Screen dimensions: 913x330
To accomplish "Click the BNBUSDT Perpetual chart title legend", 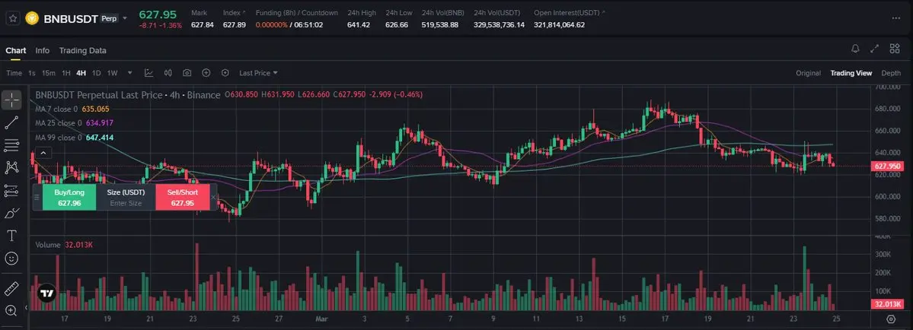I will [128, 95].
